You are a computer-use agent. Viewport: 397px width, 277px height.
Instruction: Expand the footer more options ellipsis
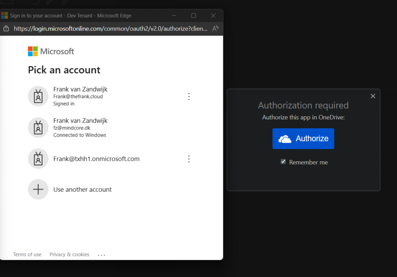[101, 255]
